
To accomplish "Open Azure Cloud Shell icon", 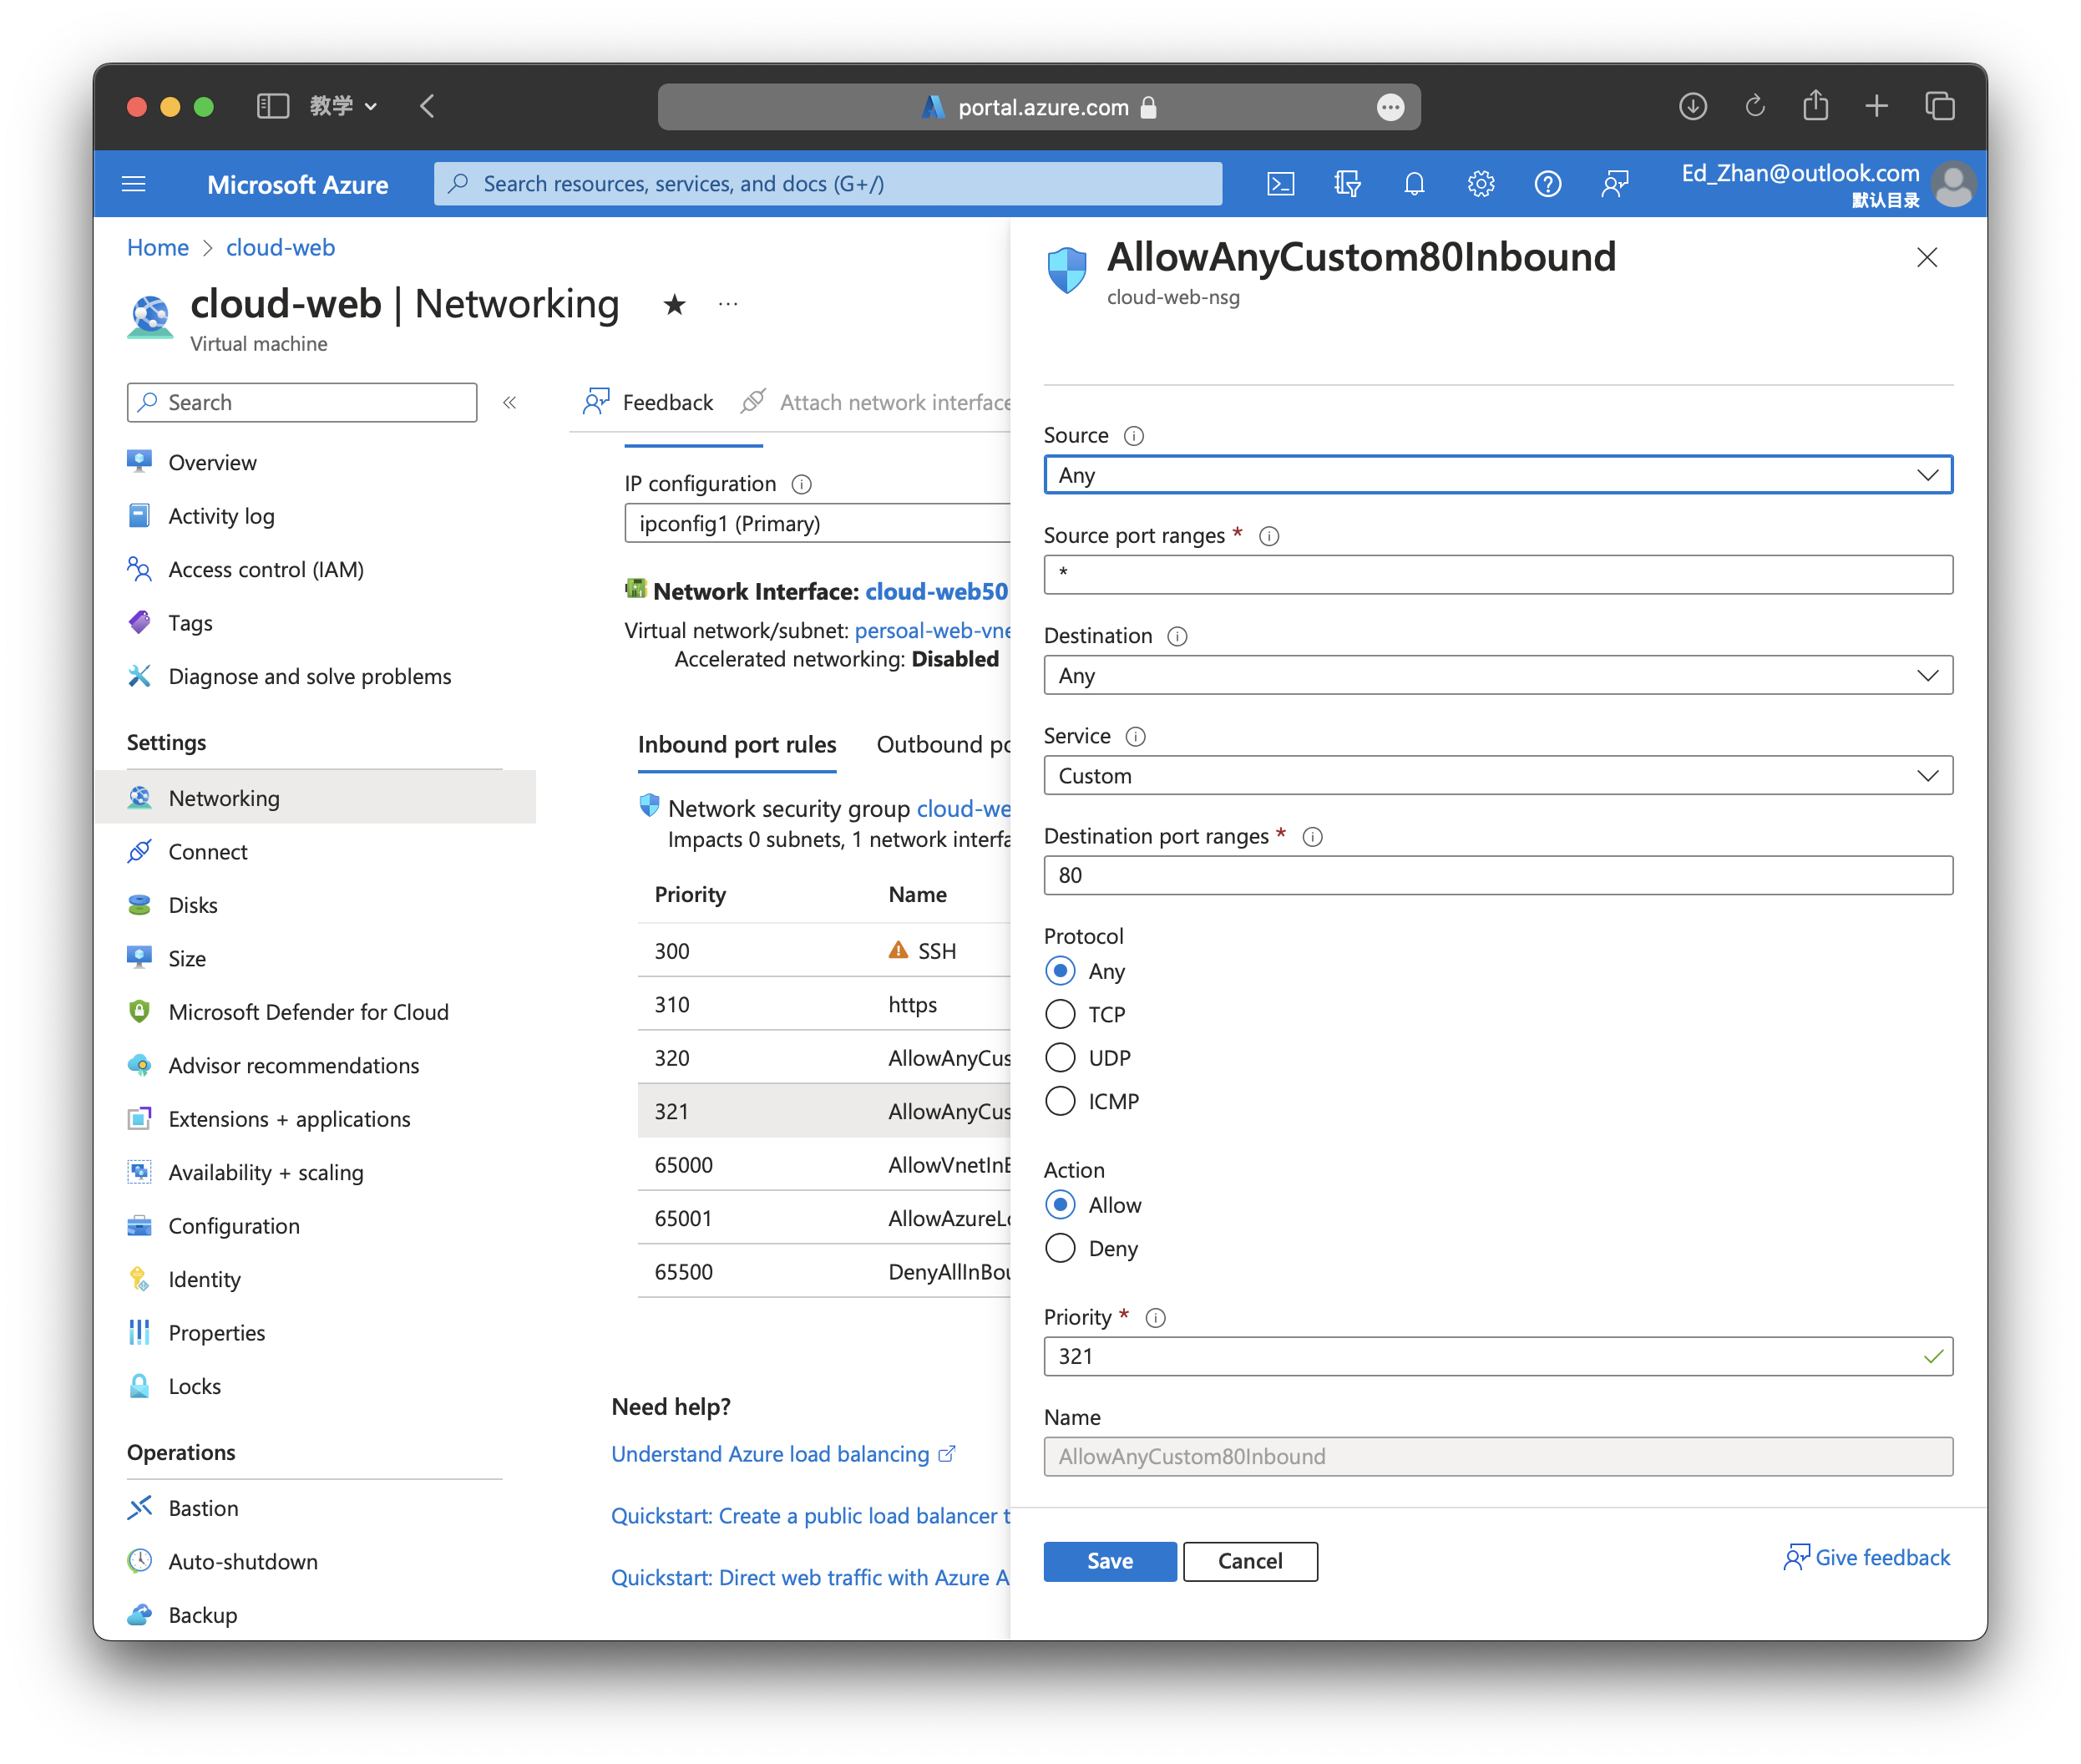I will (x=1280, y=184).
